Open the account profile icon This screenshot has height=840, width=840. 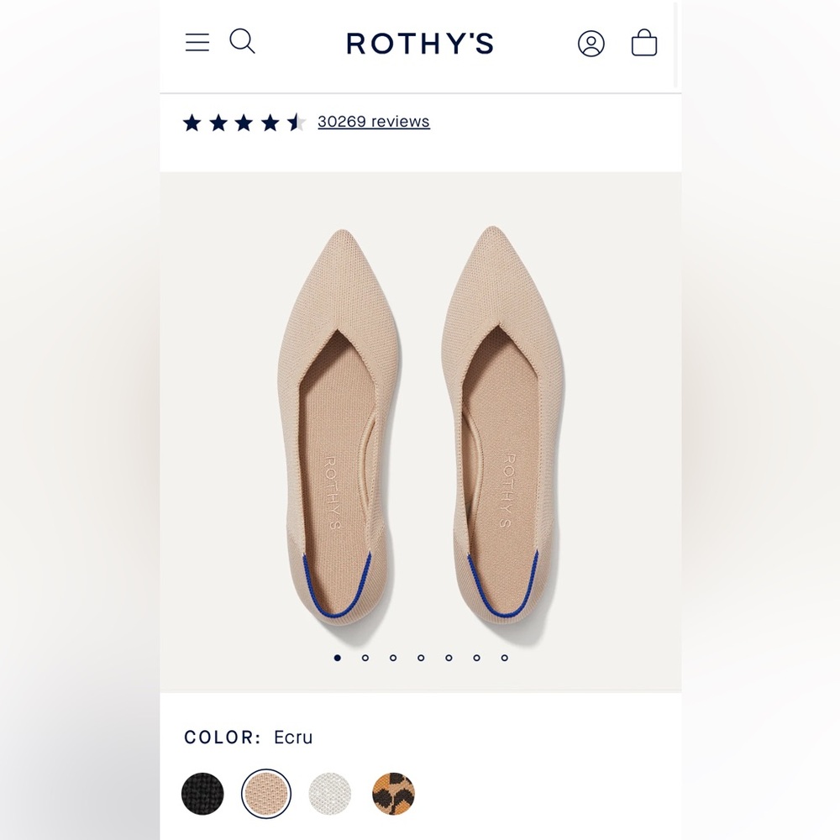point(592,44)
